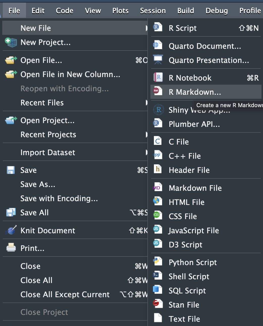Open the View menu

coord(93,11)
